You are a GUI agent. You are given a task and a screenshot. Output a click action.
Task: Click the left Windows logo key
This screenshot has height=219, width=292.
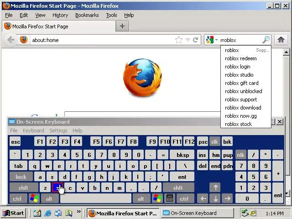[34, 199]
